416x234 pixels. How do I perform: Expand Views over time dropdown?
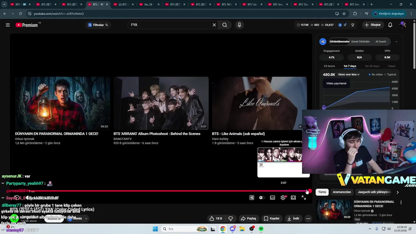(x=349, y=74)
